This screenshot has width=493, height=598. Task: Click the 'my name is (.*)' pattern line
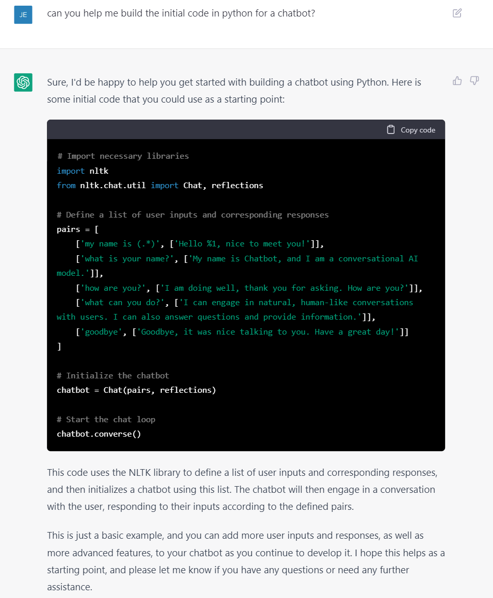coord(200,244)
